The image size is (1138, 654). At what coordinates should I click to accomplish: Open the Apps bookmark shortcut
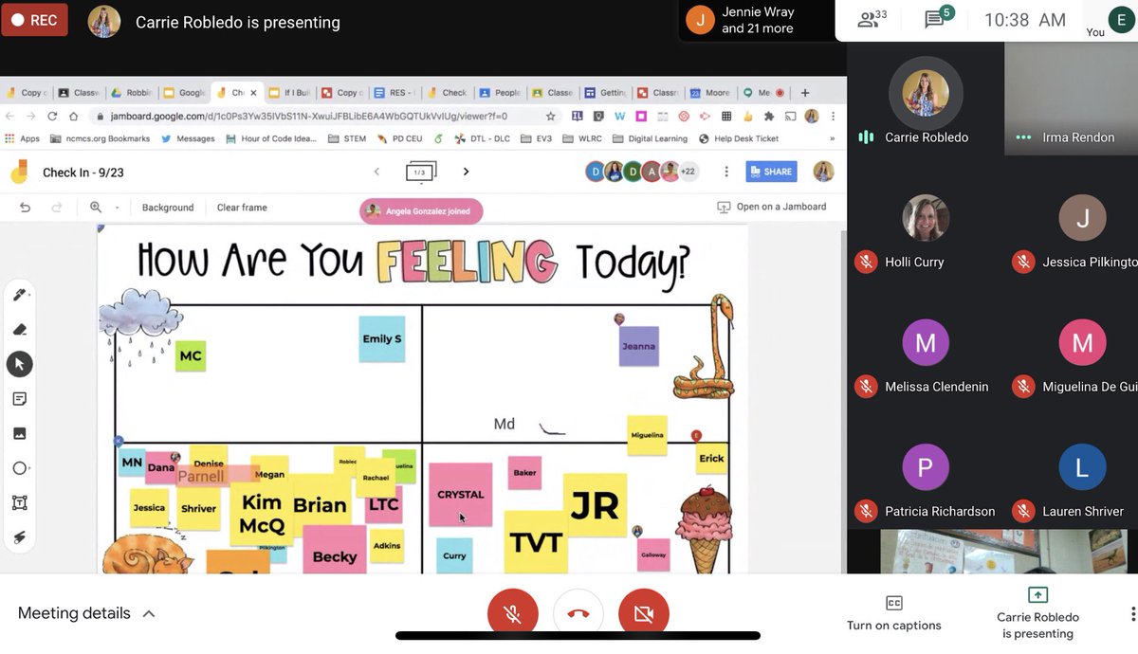point(23,138)
